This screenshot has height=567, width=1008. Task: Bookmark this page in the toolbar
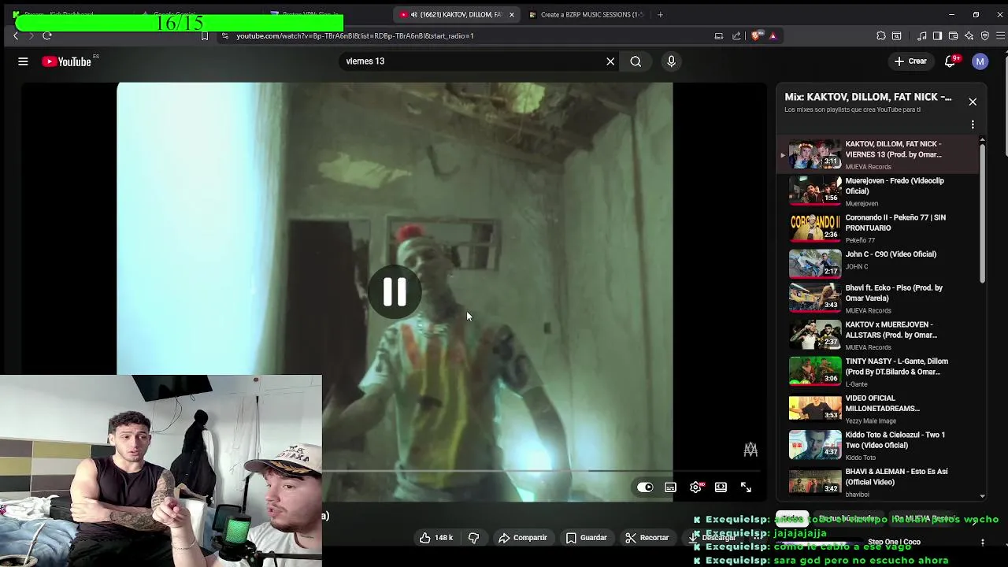205,35
